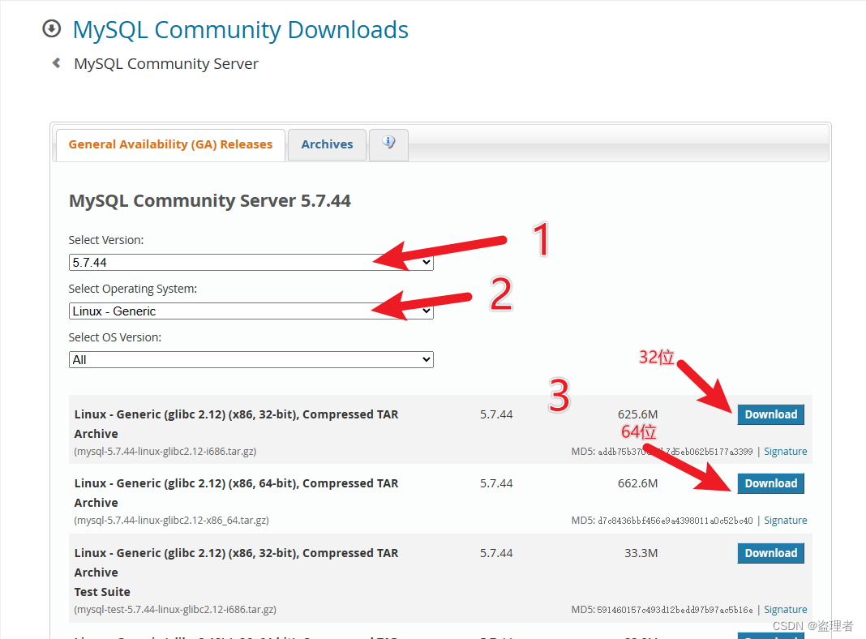Click filename mysql-5.7.44-linux-glibc2.12-i686.tar.gz

point(165,451)
